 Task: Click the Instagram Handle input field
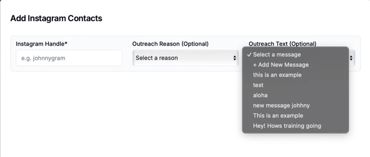[69, 58]
